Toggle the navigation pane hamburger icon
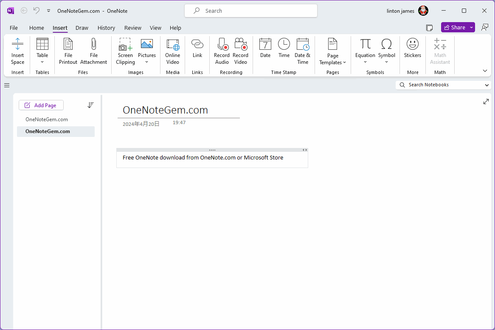The width and height of the screenshot is (495, 330). point(7,85)
